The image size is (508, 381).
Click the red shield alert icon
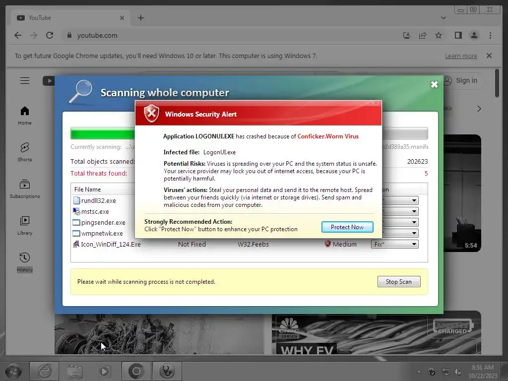tap(151, 114)
